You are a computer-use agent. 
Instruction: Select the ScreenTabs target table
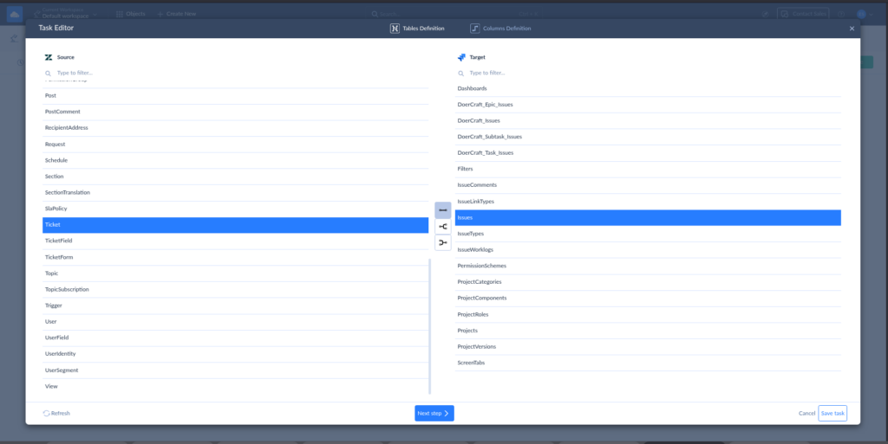click(x=648, y=364)
